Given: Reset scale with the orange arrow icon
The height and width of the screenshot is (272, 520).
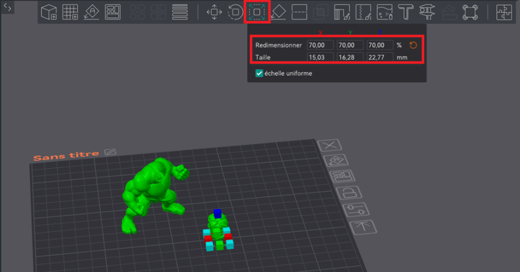Looking at the screenshot, I should 413,45.
